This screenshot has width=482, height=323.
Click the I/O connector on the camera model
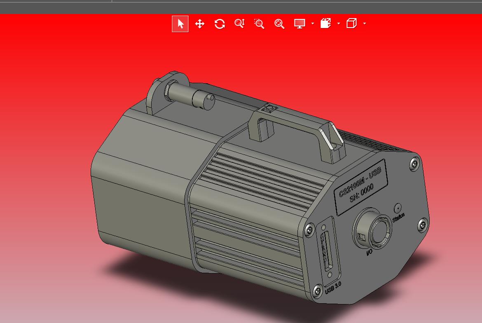(x=372, y=229)
